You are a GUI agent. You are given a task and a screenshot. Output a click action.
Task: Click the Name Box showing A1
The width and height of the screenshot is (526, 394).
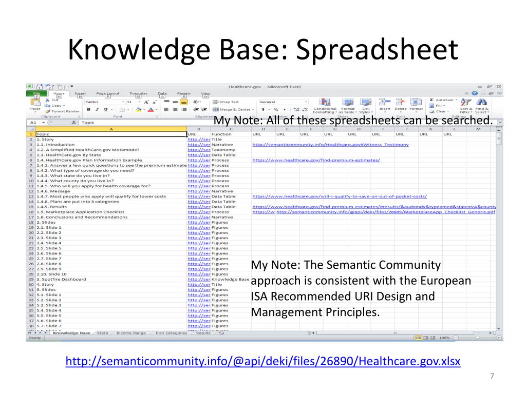36,123
